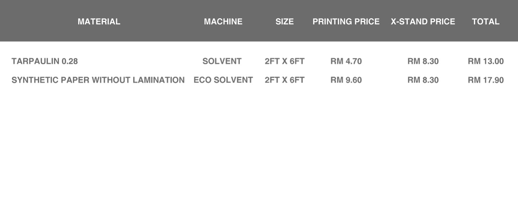The image size is (518, 207).
Task: Select Synthetic Paper Without Lamination cell
Action: point(98,80)
